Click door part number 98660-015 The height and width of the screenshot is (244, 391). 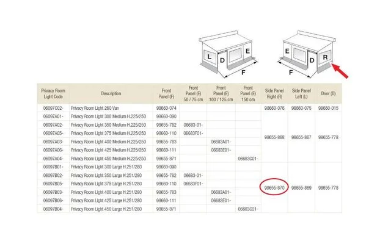pyautogui.click(x=329, y=107)
